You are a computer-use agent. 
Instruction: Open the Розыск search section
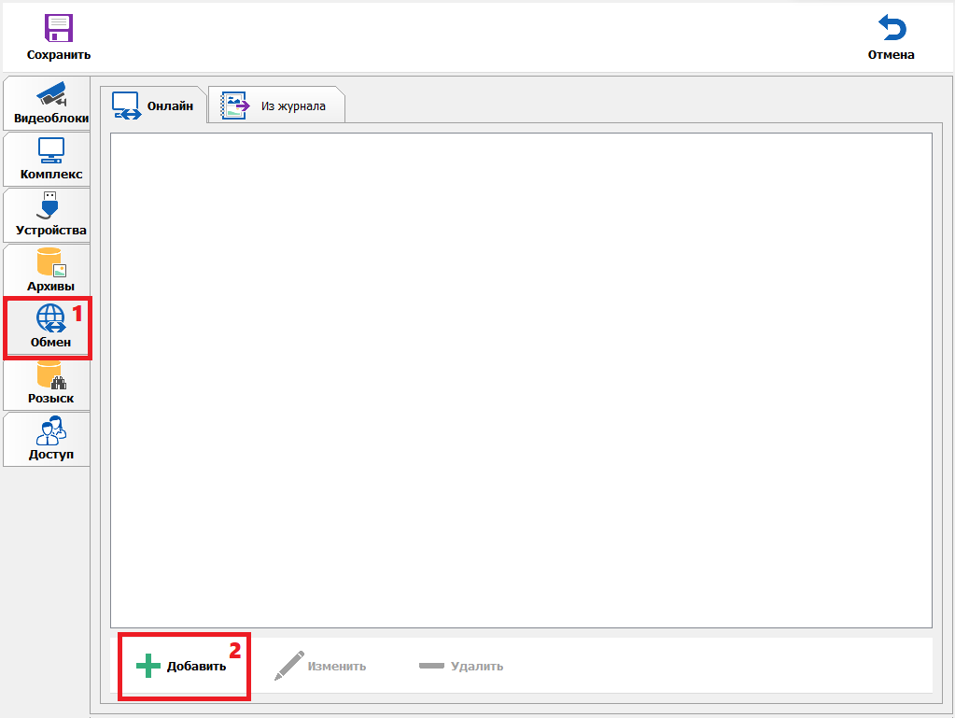(50, 384)
